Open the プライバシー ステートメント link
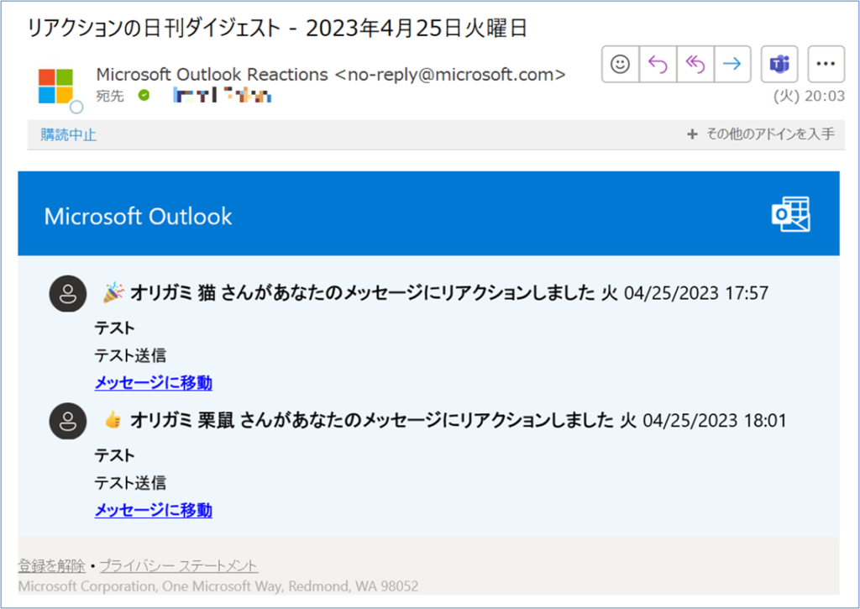This screenshot has height=609, width=860. coord(178,566)
